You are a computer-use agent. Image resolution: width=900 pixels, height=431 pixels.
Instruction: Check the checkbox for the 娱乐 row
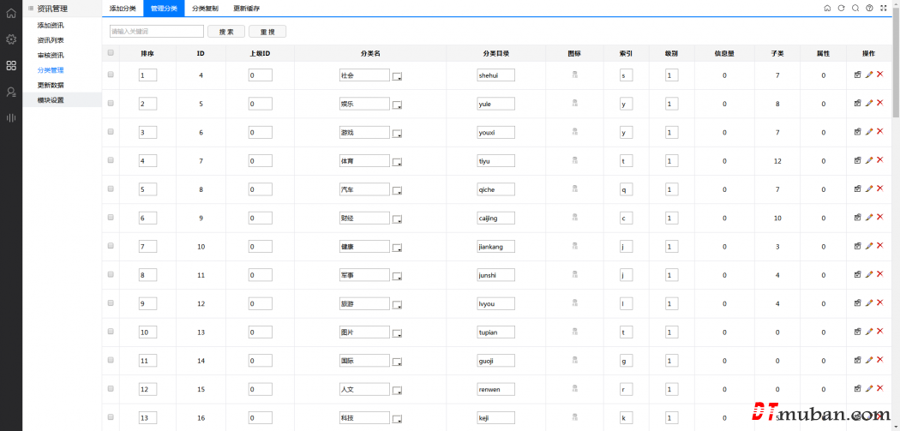click(x=111, y=103)
